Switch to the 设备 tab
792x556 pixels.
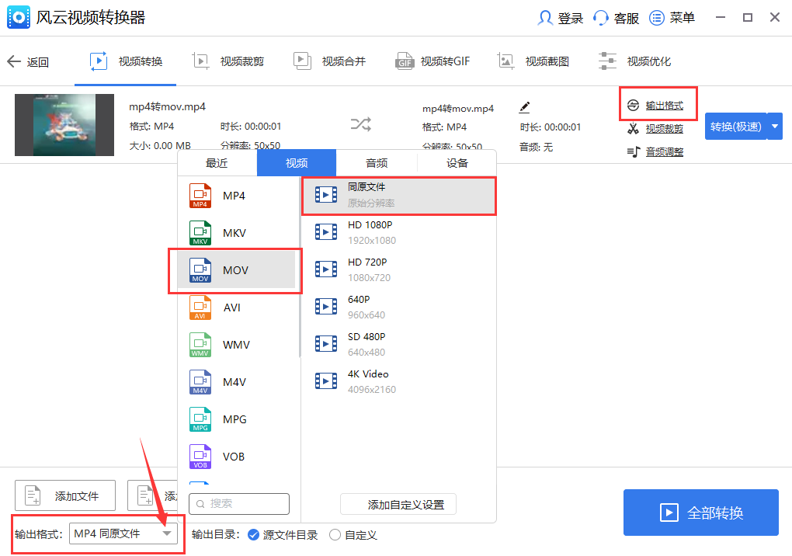(456, 162)
